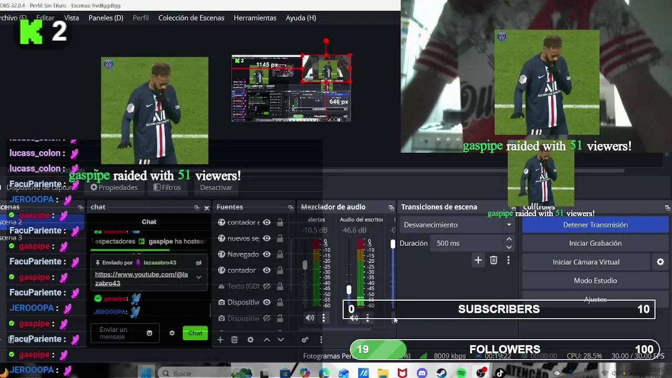Open Colección de Escenas menu
Viewport: 672px width, 378px height.
pos(191,18)
